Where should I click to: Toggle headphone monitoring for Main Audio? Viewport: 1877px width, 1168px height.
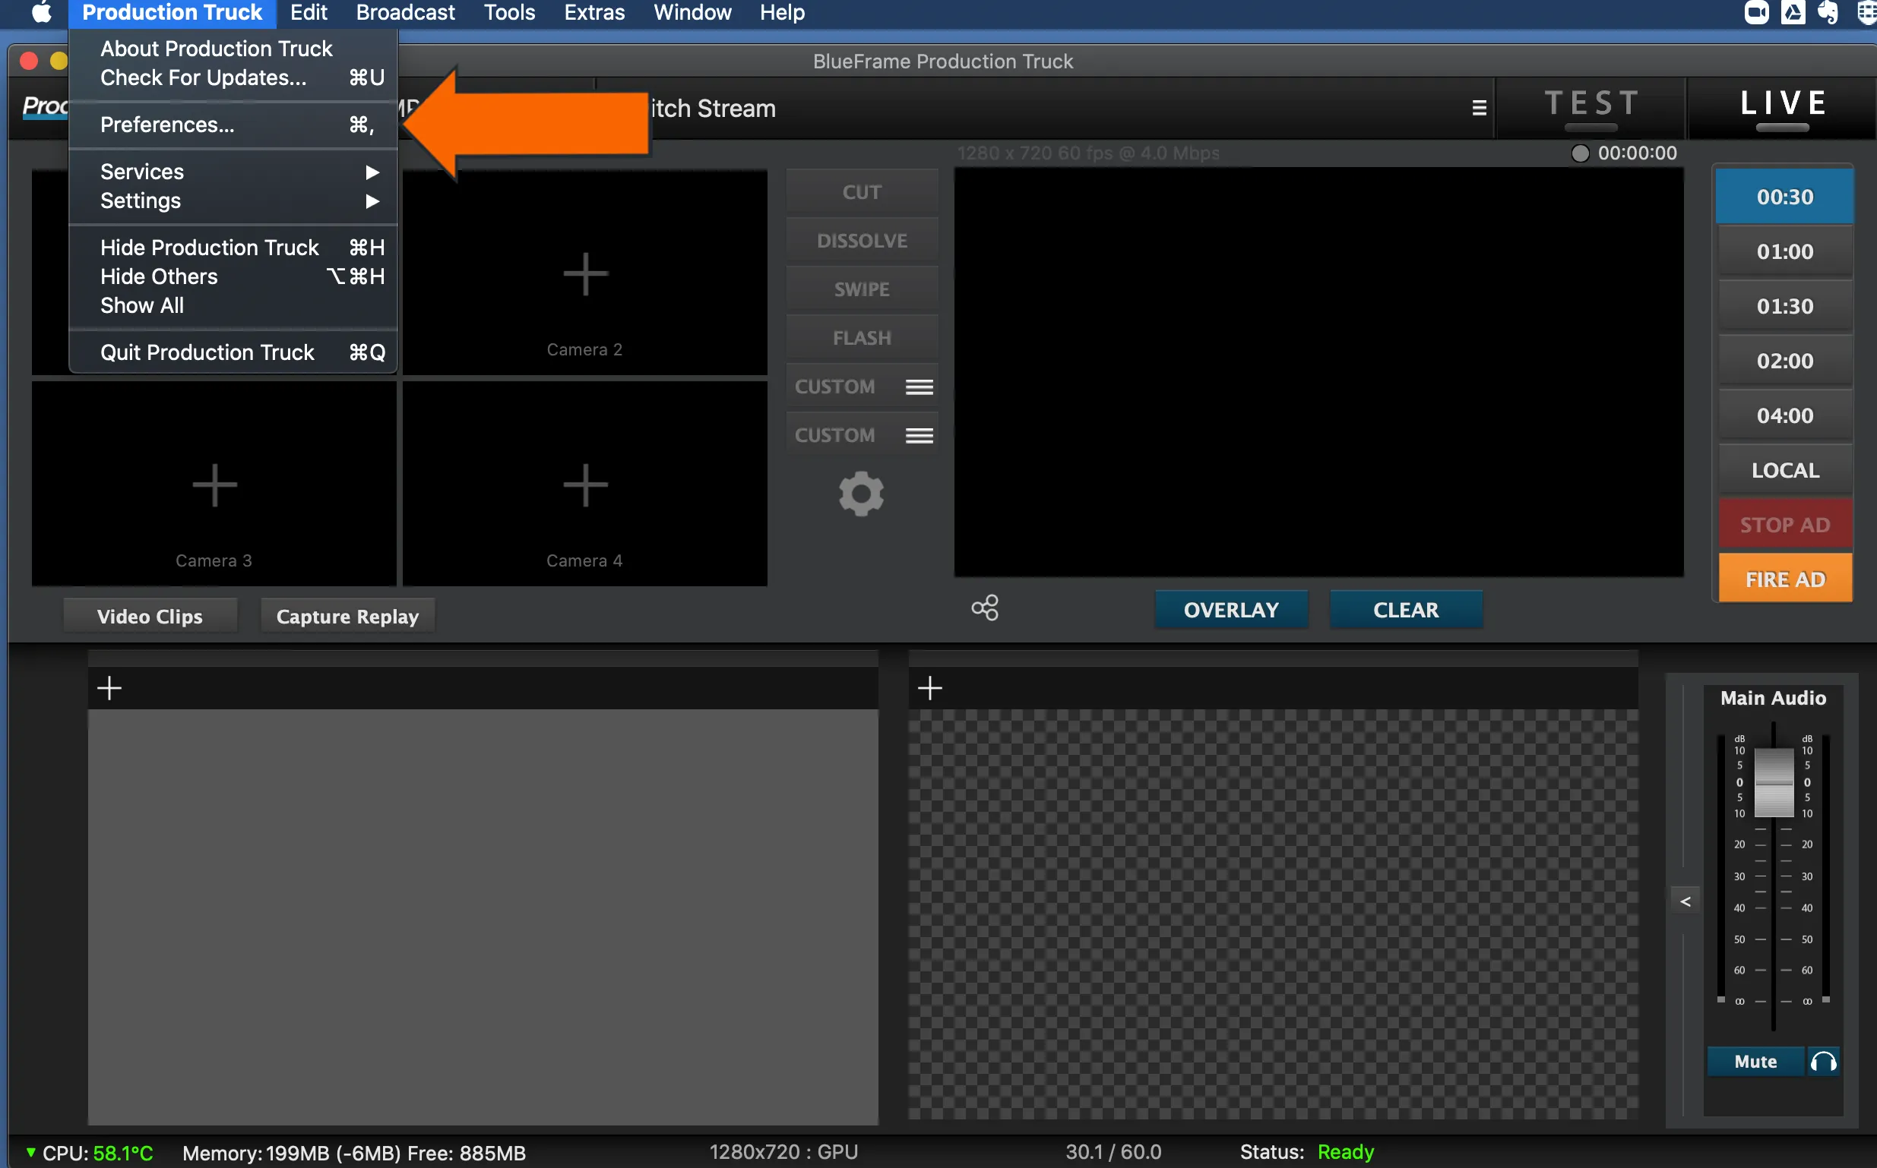point(1824,1062)
